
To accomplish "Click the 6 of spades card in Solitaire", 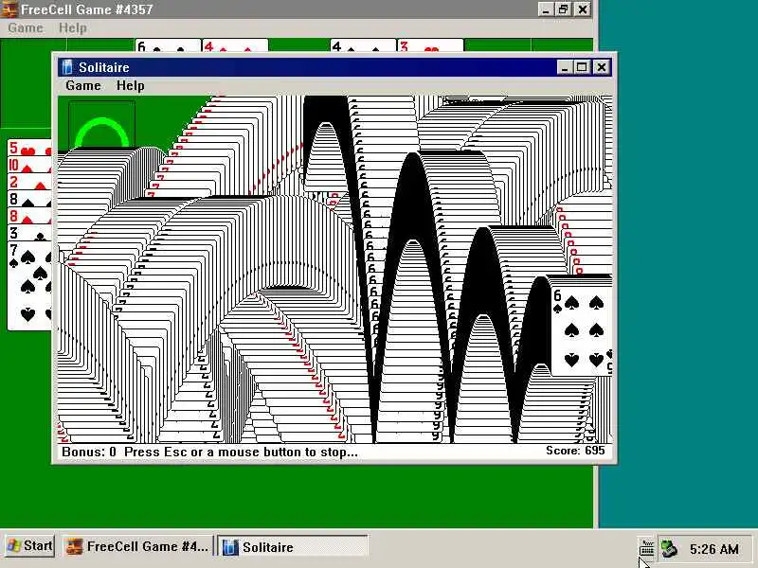I will tap(581, 328).
